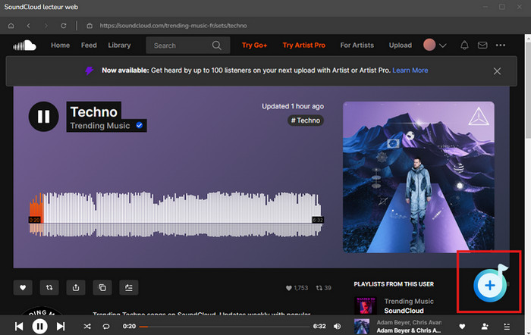Open messages envelope icon
Screen dimensions: 531x335
pyautogui.click(x=482, y=45)
